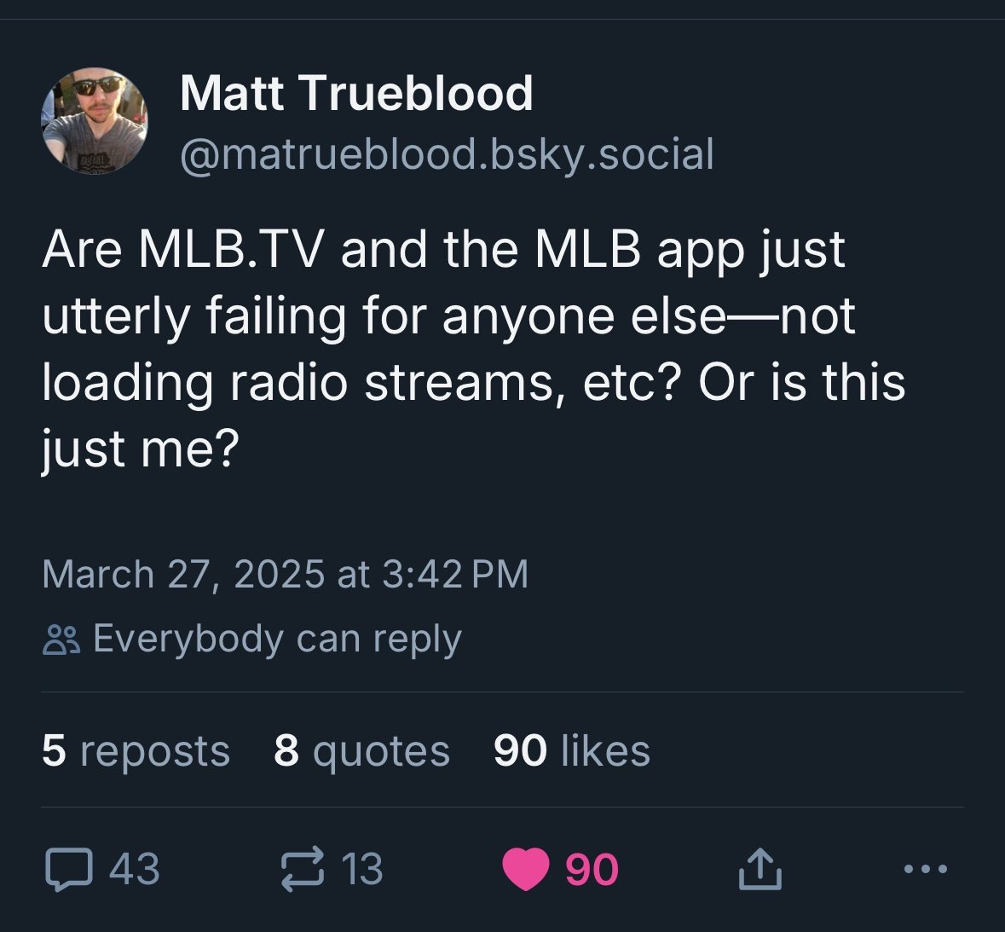Click the Matt Trueblood display name
This screenshot has width=1005, height=932.
(x=356, y=93)
